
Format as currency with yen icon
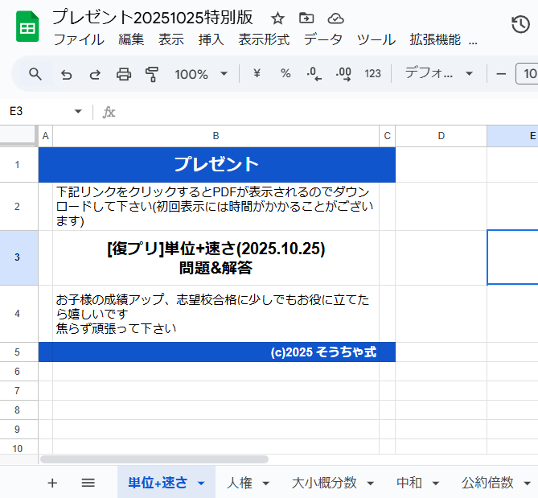click(x=257, y=73)
